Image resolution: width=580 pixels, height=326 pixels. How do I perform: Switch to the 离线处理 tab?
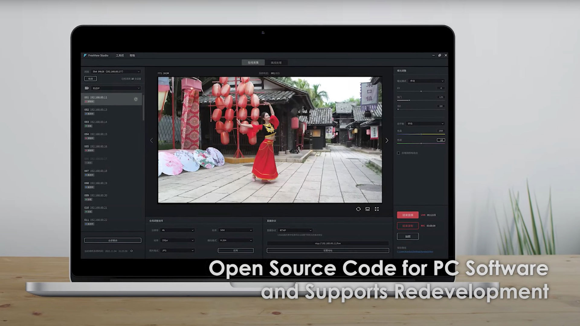[276, 63]
